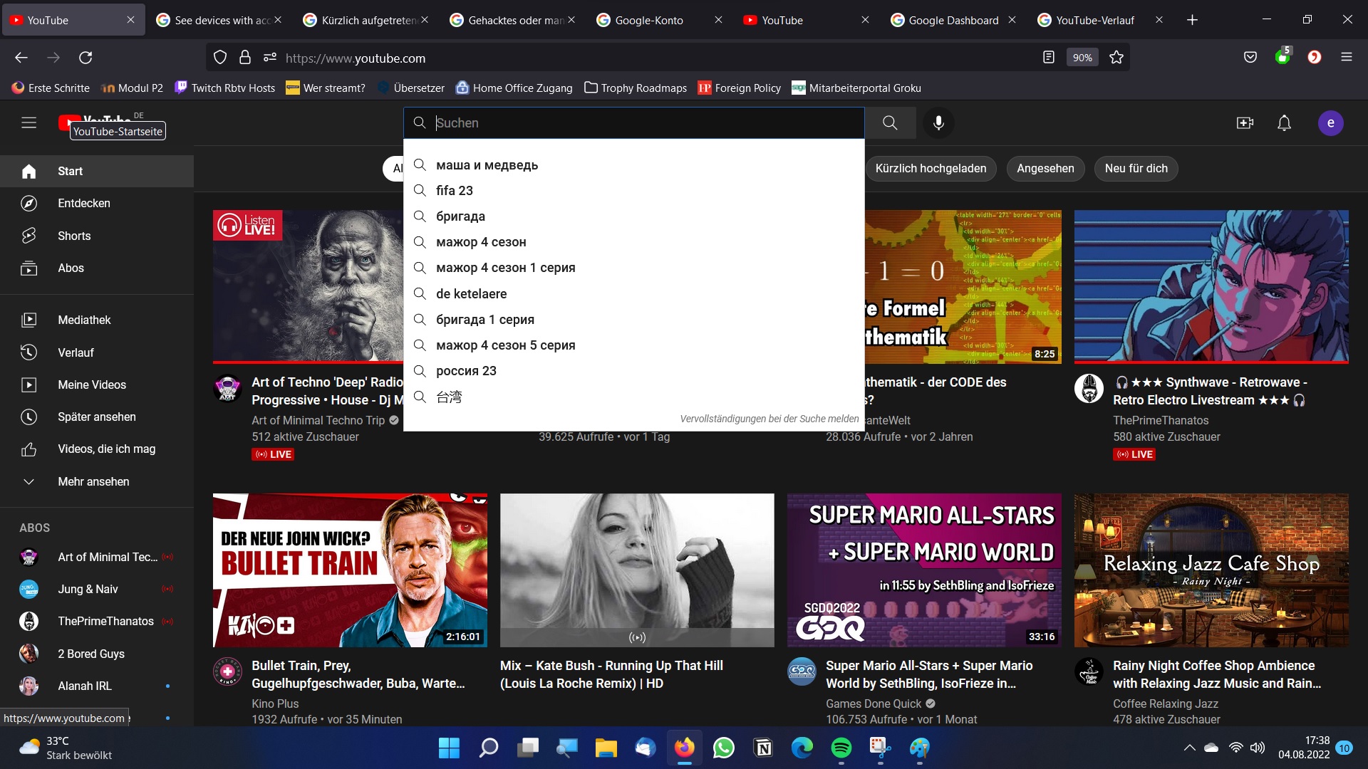This screenshot has height=769, width=1368.
Task: Open the green extension icon with badge
Action: pos(1283,56)
